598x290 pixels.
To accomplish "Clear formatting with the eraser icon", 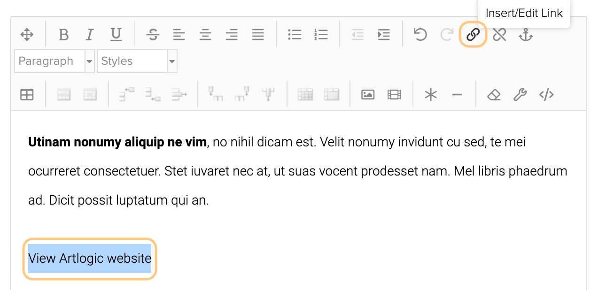I will click(x=494, y=95).
